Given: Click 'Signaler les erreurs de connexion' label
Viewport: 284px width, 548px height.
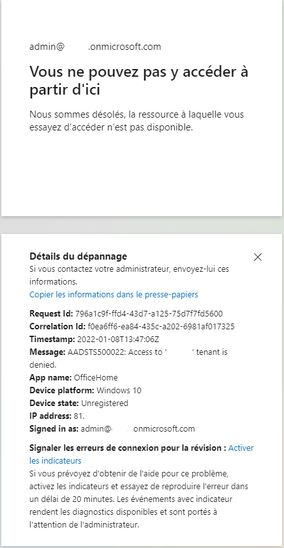Looking at the screenshot, I should point(128,448).
